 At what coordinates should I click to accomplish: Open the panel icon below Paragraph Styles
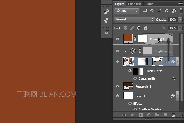click(x=106, y=33)
